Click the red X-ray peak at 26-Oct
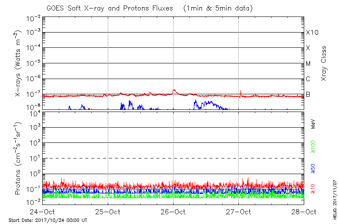 click(174, 90)
